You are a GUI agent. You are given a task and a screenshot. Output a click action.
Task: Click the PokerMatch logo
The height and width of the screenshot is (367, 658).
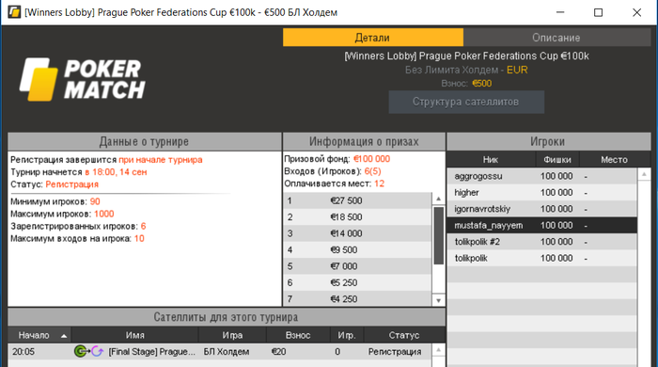[x=83, y=79]
